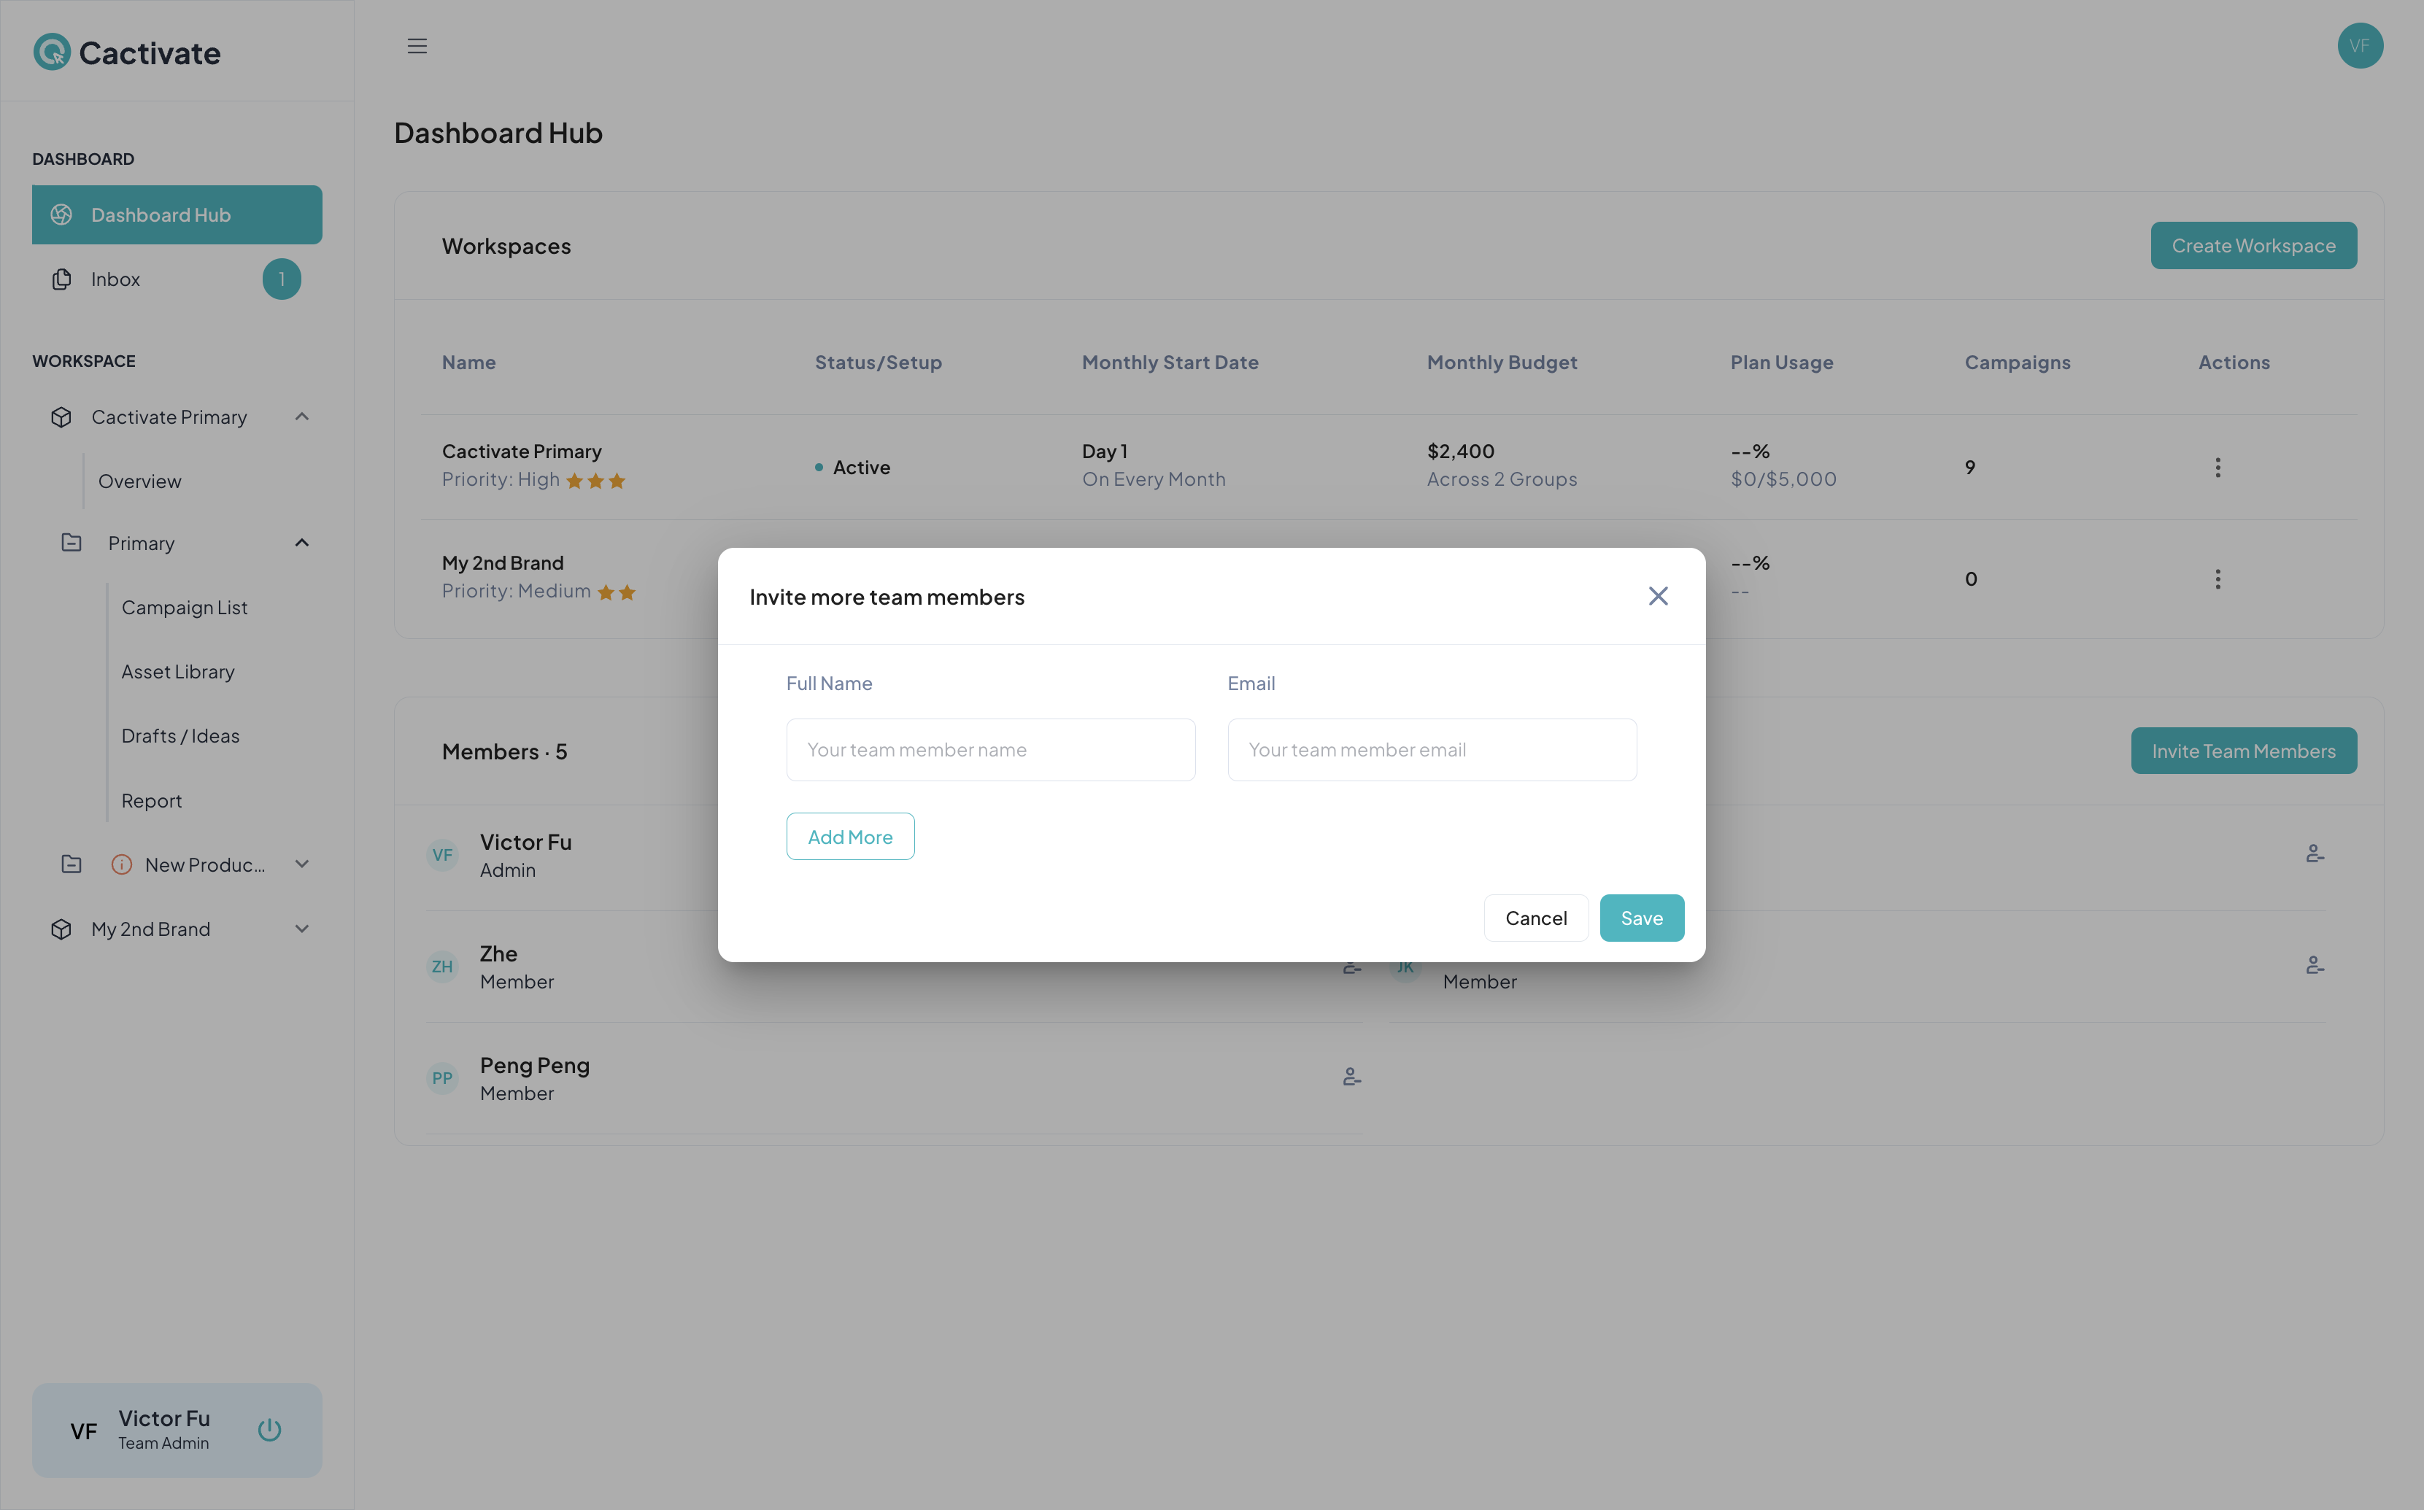Click the Invite Team Members button
2424x1510 pixels.
coord(2243,750)
